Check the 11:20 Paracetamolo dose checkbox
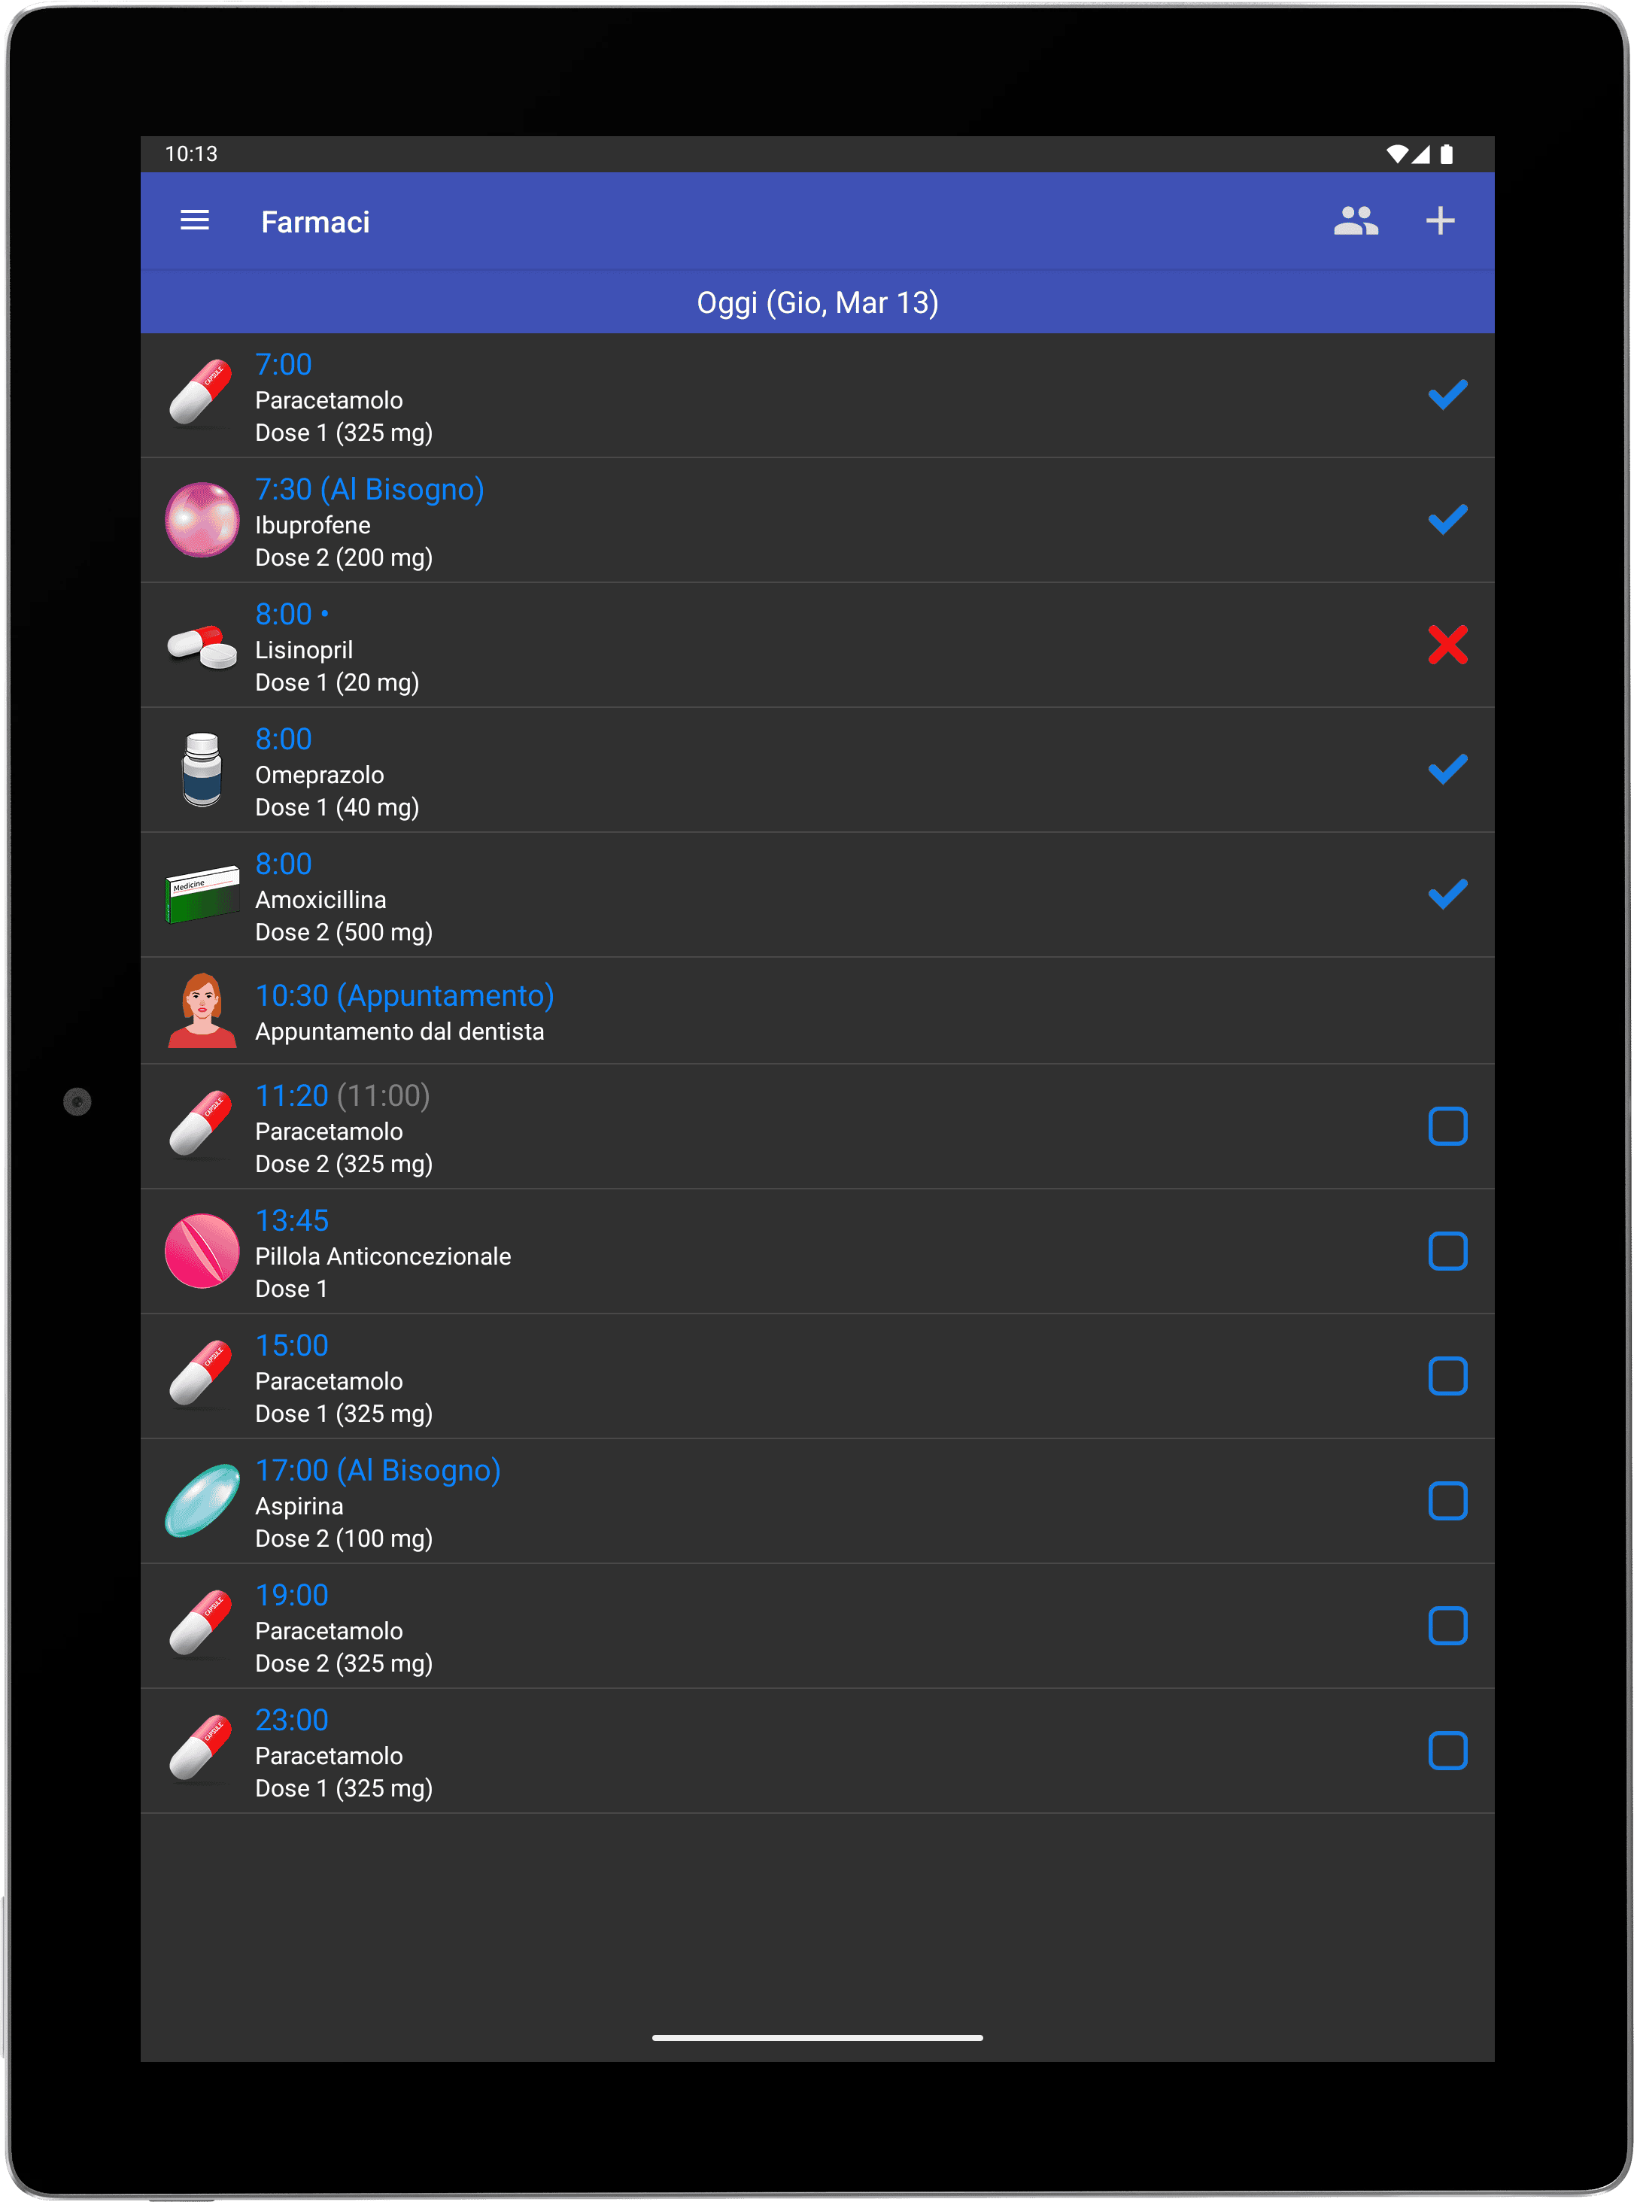Viewport: 1634px width, 2202px height. [x=1447, y=1127]
